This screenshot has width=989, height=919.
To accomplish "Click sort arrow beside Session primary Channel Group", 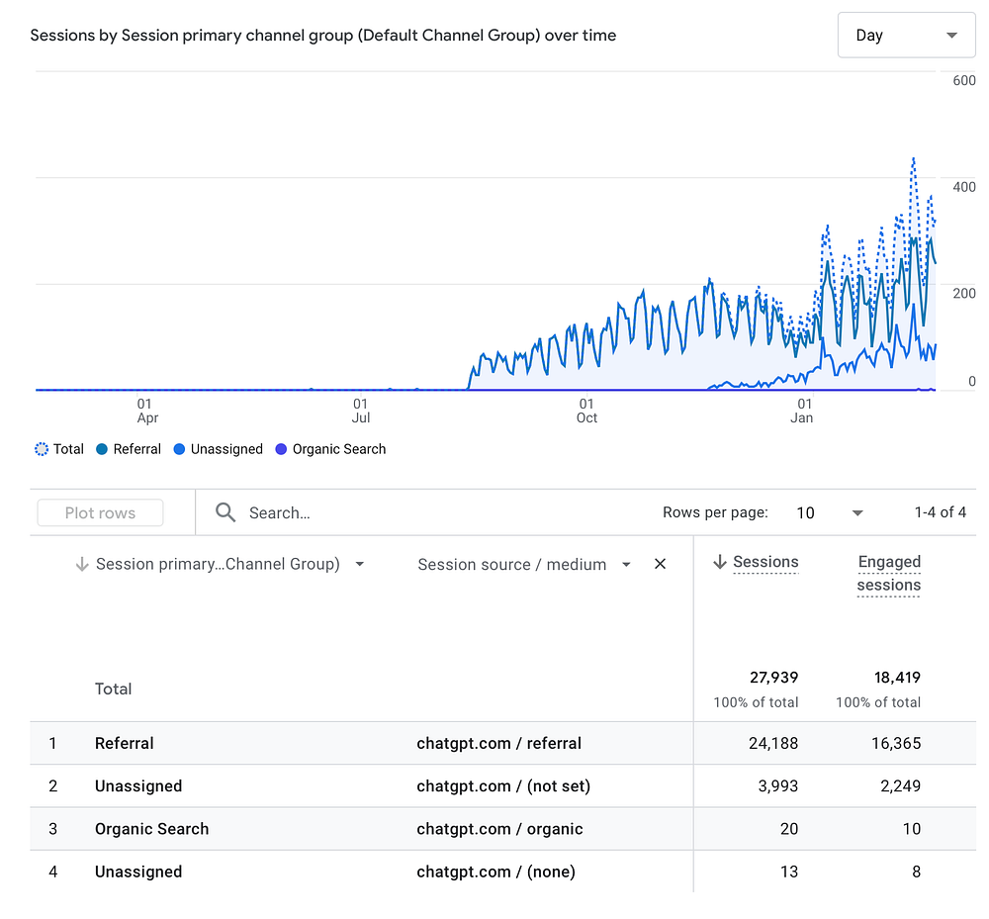I will [82, 565].
